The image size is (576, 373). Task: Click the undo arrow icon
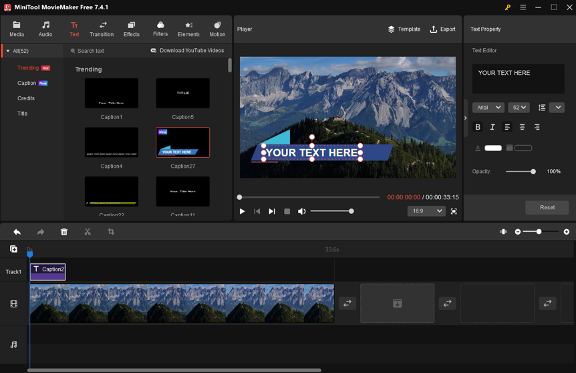[17, 232]
